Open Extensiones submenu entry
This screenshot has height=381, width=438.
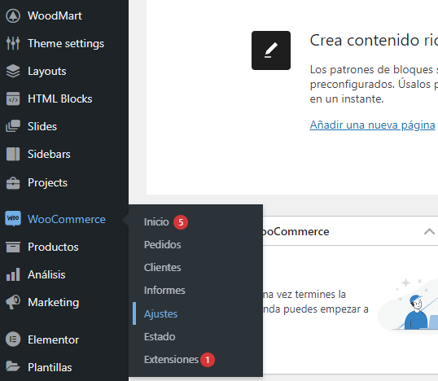171,360
